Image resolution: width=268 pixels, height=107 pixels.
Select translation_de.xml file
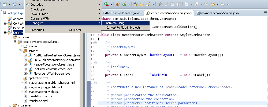(x=40, y=96)
